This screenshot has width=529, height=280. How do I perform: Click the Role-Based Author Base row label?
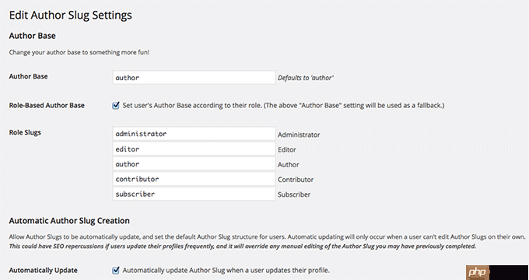(47, 105)
